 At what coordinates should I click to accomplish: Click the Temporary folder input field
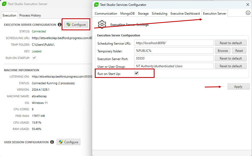click(x=174, y=51)
